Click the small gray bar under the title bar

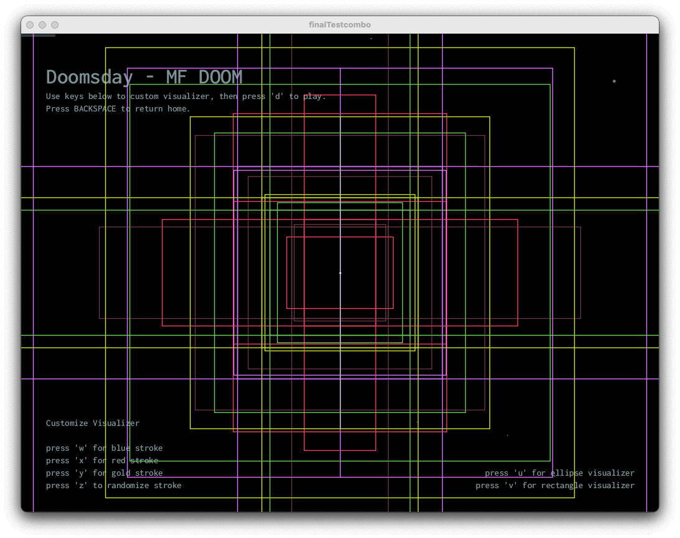(38, 35)
